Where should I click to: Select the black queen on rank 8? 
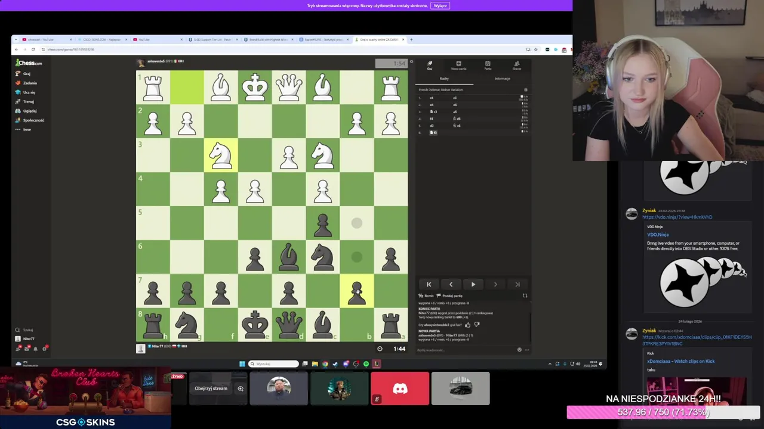[289, 325]
